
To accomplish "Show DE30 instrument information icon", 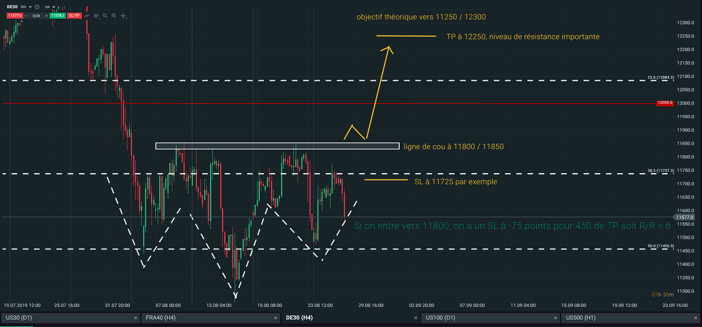I will 37,7.
